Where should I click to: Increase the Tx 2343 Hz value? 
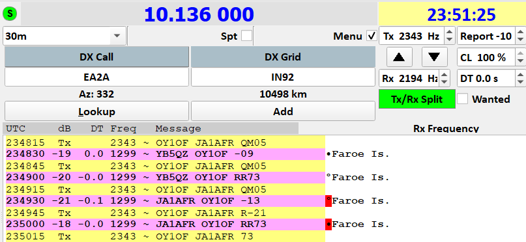coord(450,32)
